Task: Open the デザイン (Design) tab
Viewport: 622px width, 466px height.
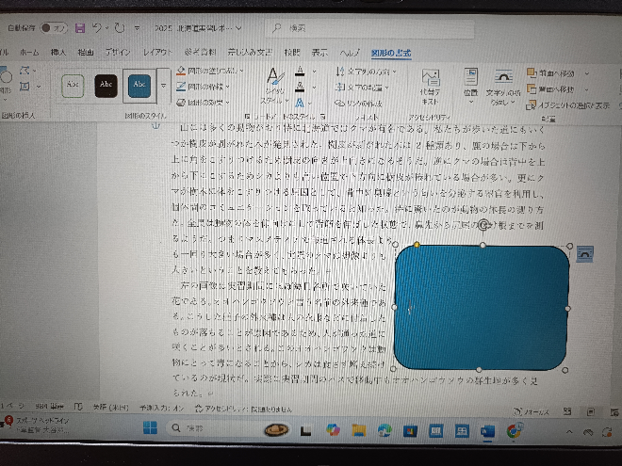Action: 118,53
